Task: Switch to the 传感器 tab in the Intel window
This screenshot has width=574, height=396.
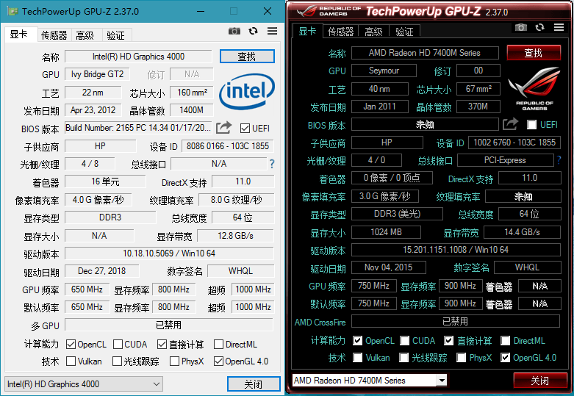Action: click(54, 35)
